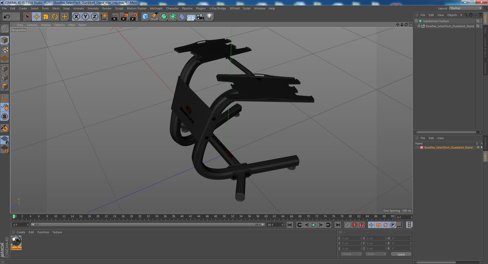Expand Bowflex_SelectTech_Dumbbell_Stand object in Objects panel
Image resolution: width=488 pixels, height=264 pixels.
tap(419, 26)
